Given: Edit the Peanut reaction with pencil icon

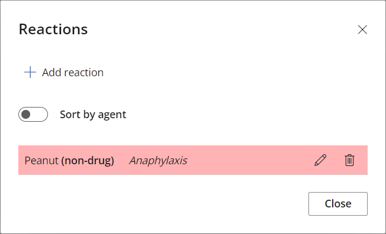Looking at the screenshot, I should click(x=320, y=160).
